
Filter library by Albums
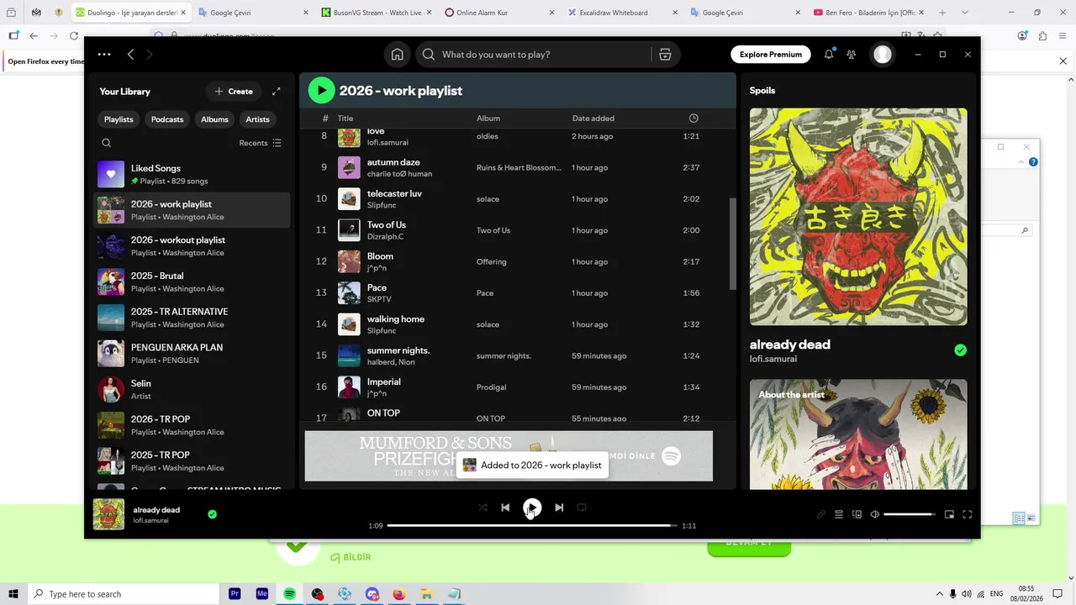click(x=214, y=119)
